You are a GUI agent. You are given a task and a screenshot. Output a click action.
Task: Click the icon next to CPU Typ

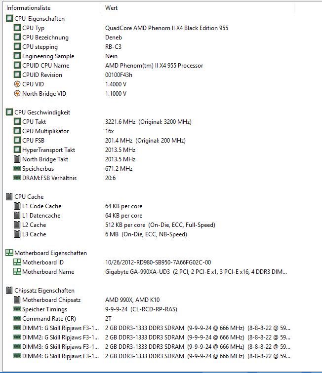[17, 28]
